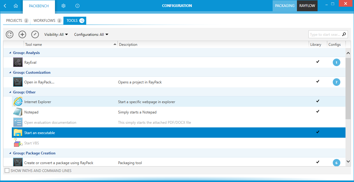This screenshot has height=182, width=354.
Task: Click the Configs badge for Open in RayPack
Action: pyautogui.click(x=336, y=82)
